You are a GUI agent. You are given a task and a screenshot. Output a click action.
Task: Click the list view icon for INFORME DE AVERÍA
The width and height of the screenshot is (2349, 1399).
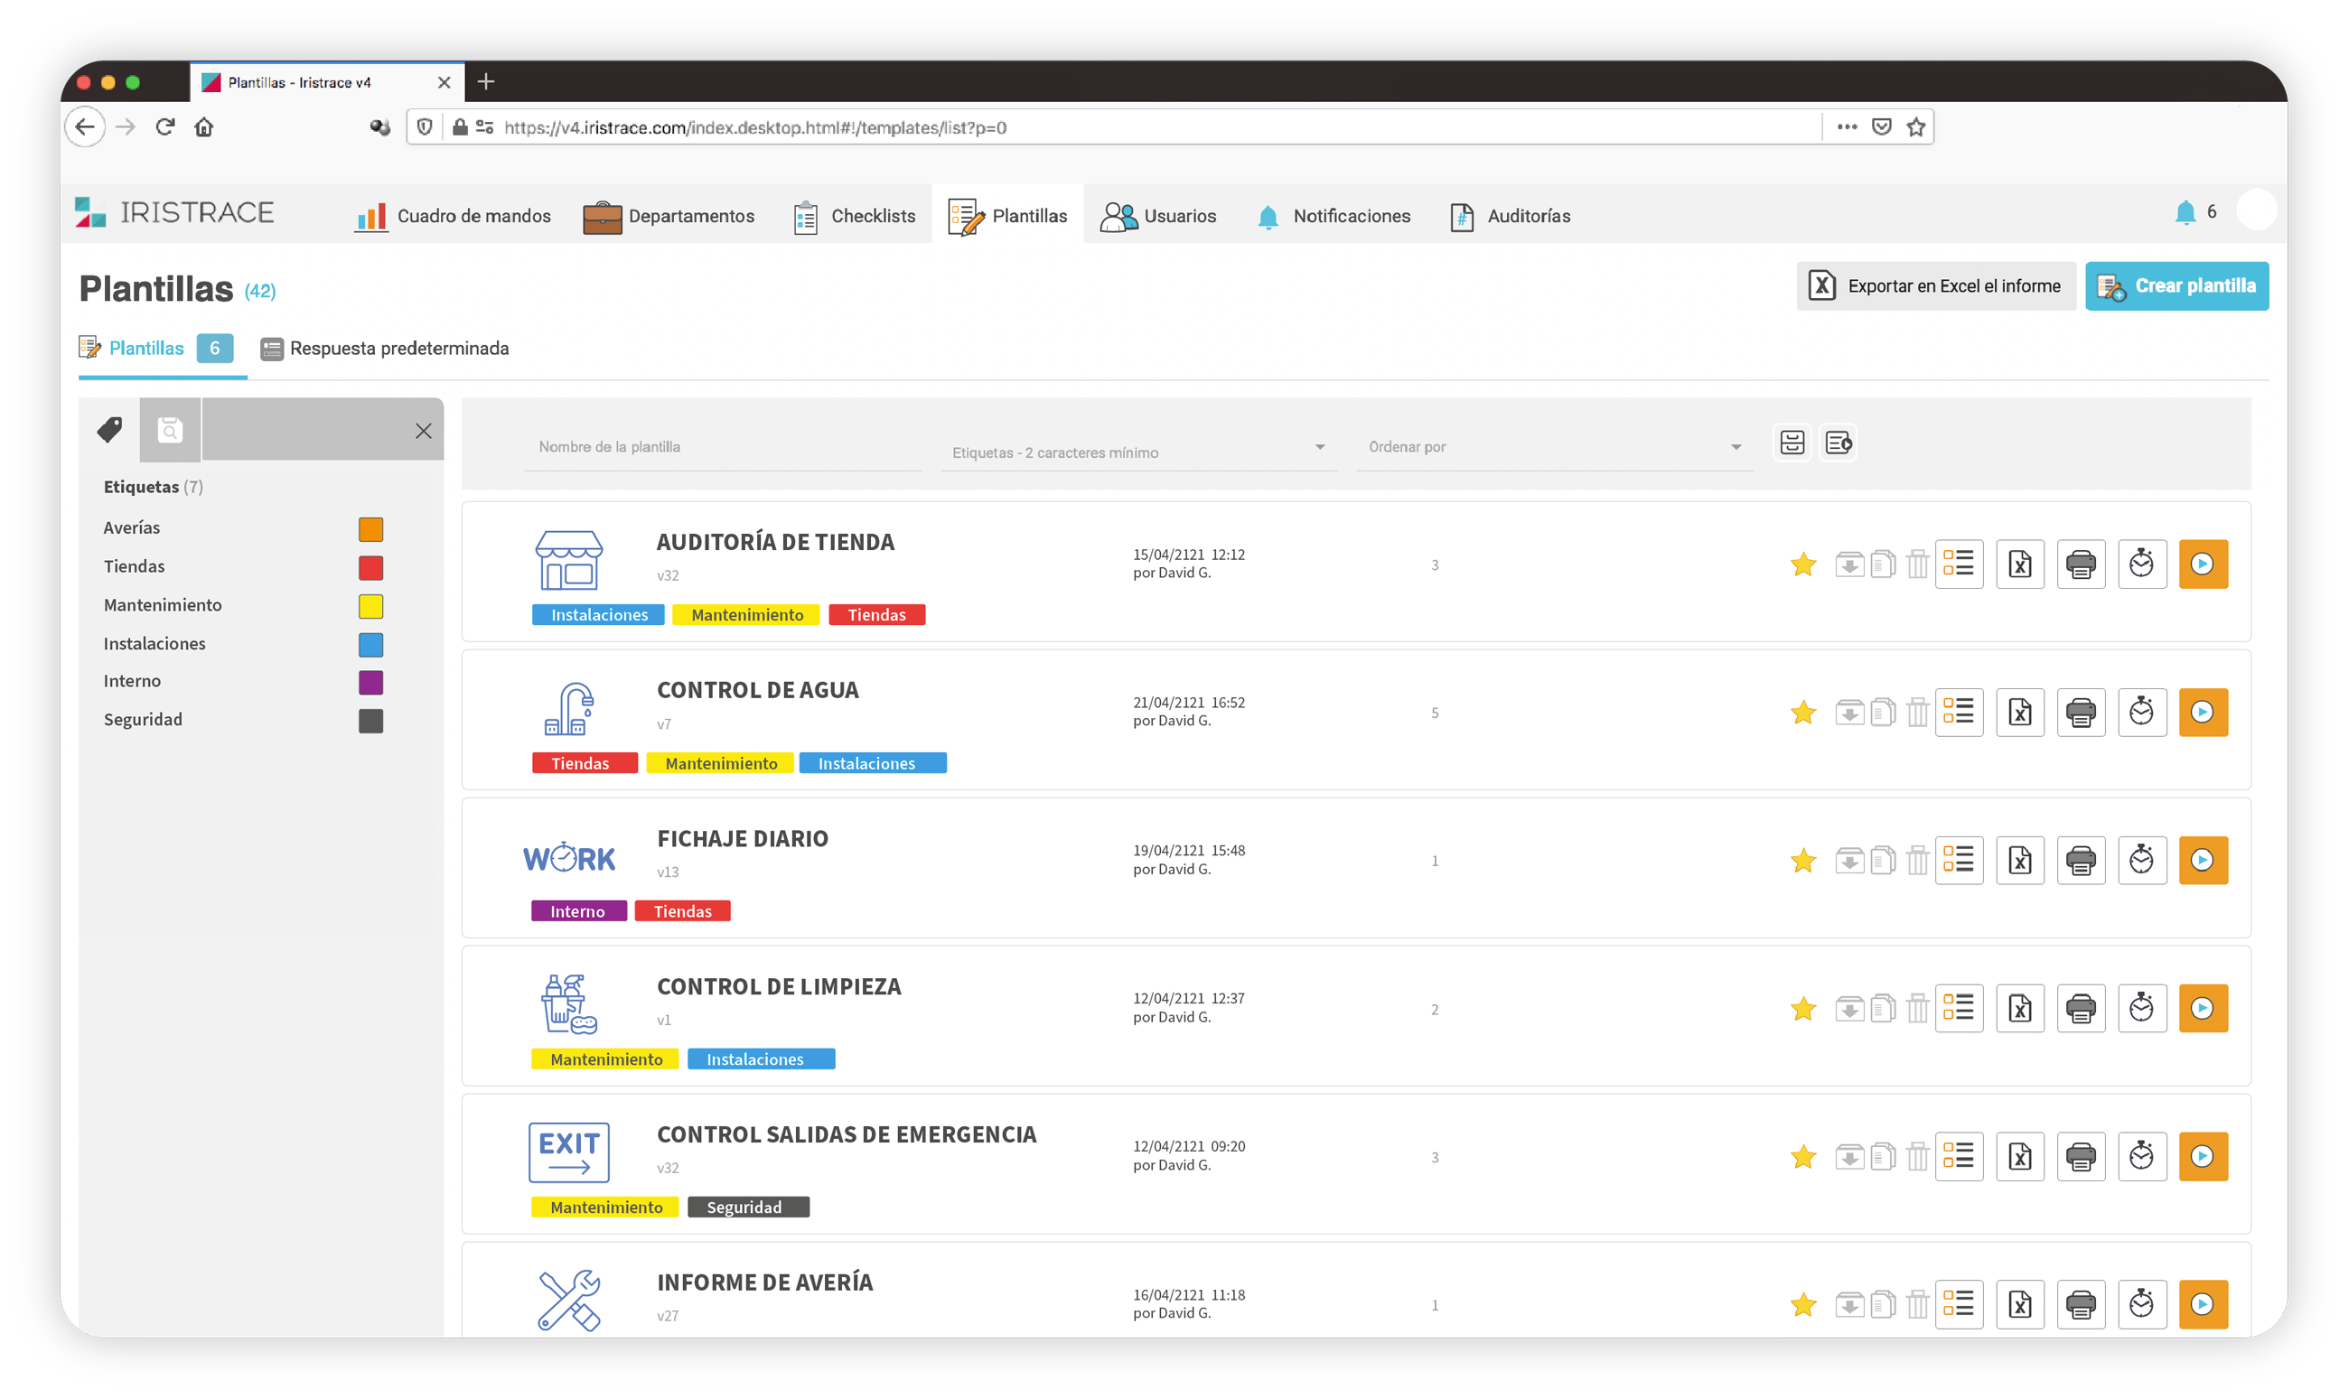[1958, 1304]
